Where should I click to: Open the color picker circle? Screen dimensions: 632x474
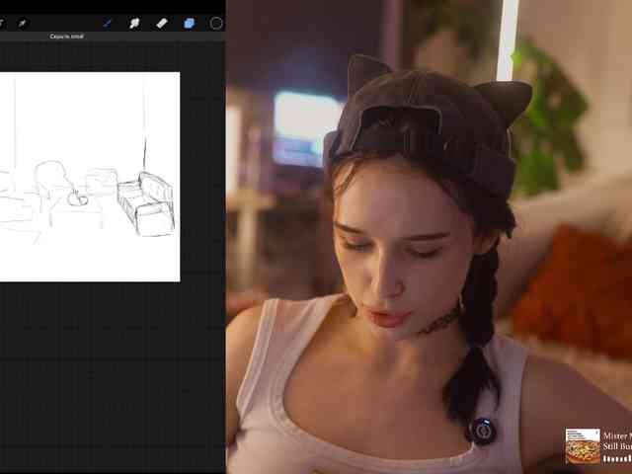click(x=216, y=24)
